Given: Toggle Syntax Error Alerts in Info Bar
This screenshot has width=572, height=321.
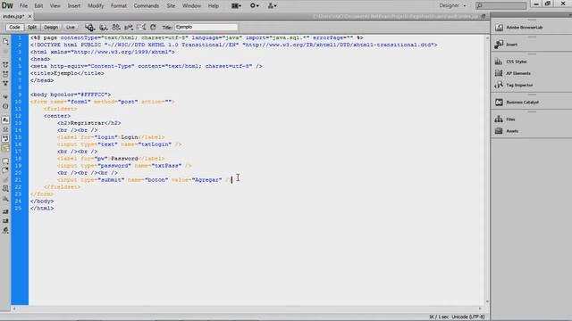Looking at the screenshot, I should 5,148.
